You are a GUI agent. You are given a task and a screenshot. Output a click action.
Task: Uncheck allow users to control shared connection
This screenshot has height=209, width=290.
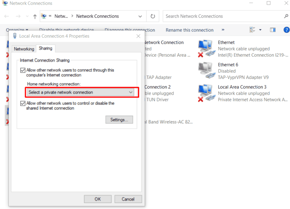coord(23,103)
